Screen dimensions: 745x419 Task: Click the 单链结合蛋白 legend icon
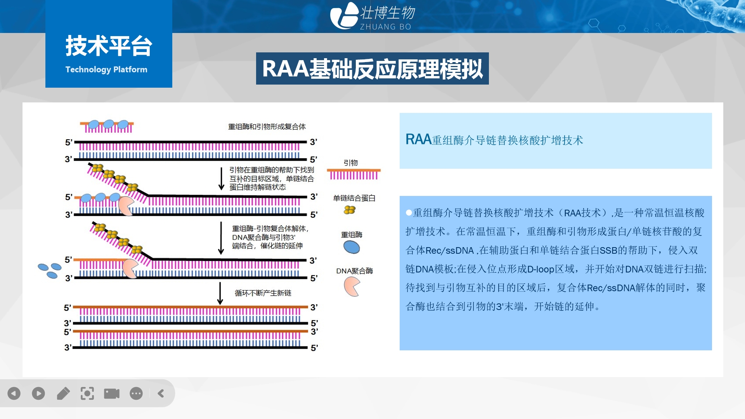coord(350,210)
